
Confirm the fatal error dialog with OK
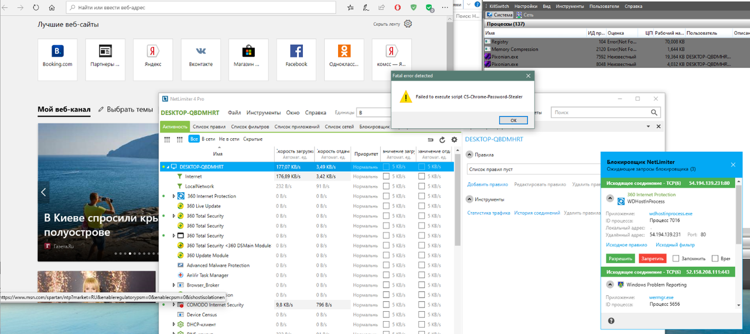(x=513, y=120)
